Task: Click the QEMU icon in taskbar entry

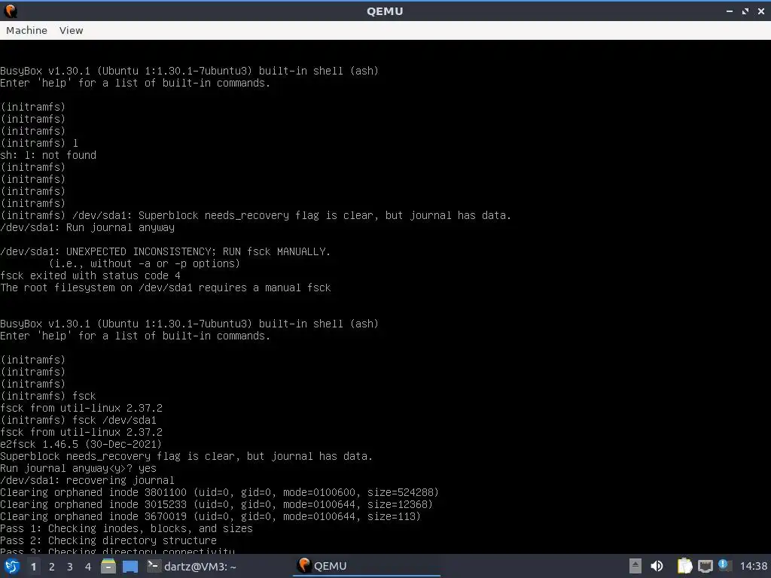Action: pos(304,565)
